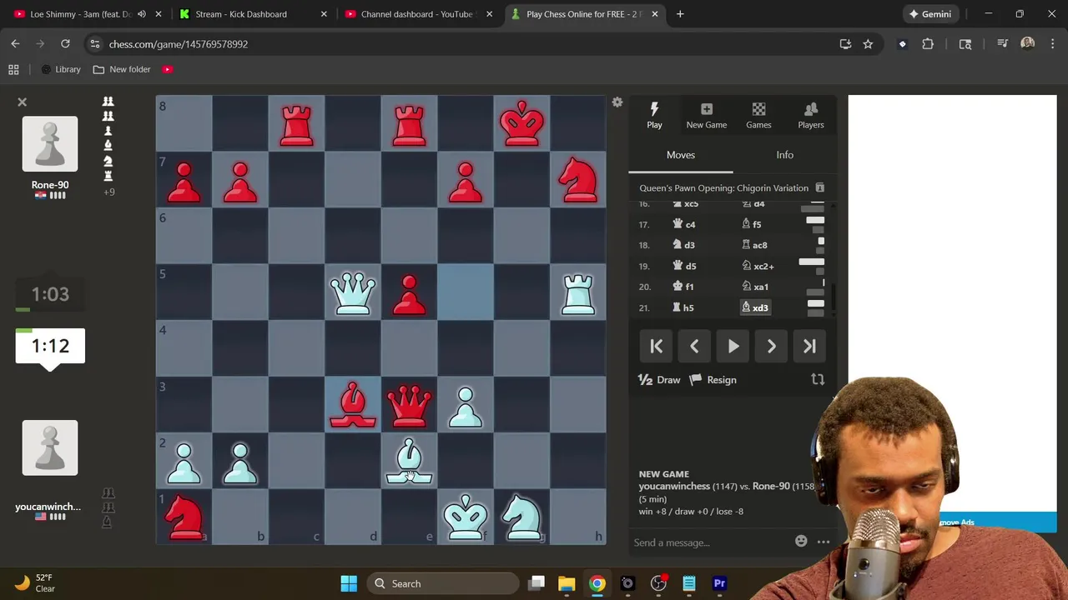Step back one move
The width and height of the screenshot is (1068, 600).
click(694, 347)
